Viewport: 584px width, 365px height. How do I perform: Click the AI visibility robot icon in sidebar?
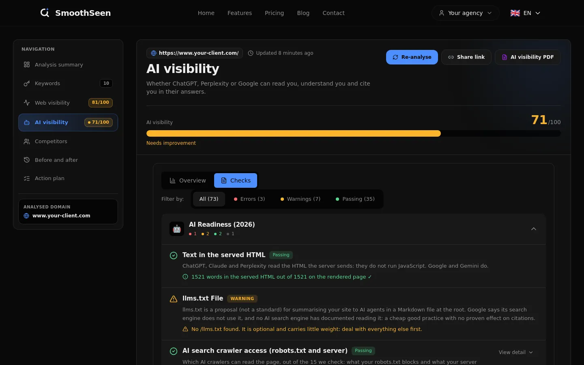tap(27, 122)
